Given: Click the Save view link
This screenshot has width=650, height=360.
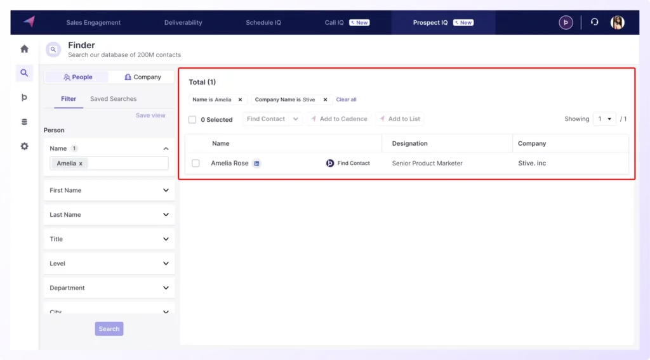Looking at the screenshot, I should point(150,115).
